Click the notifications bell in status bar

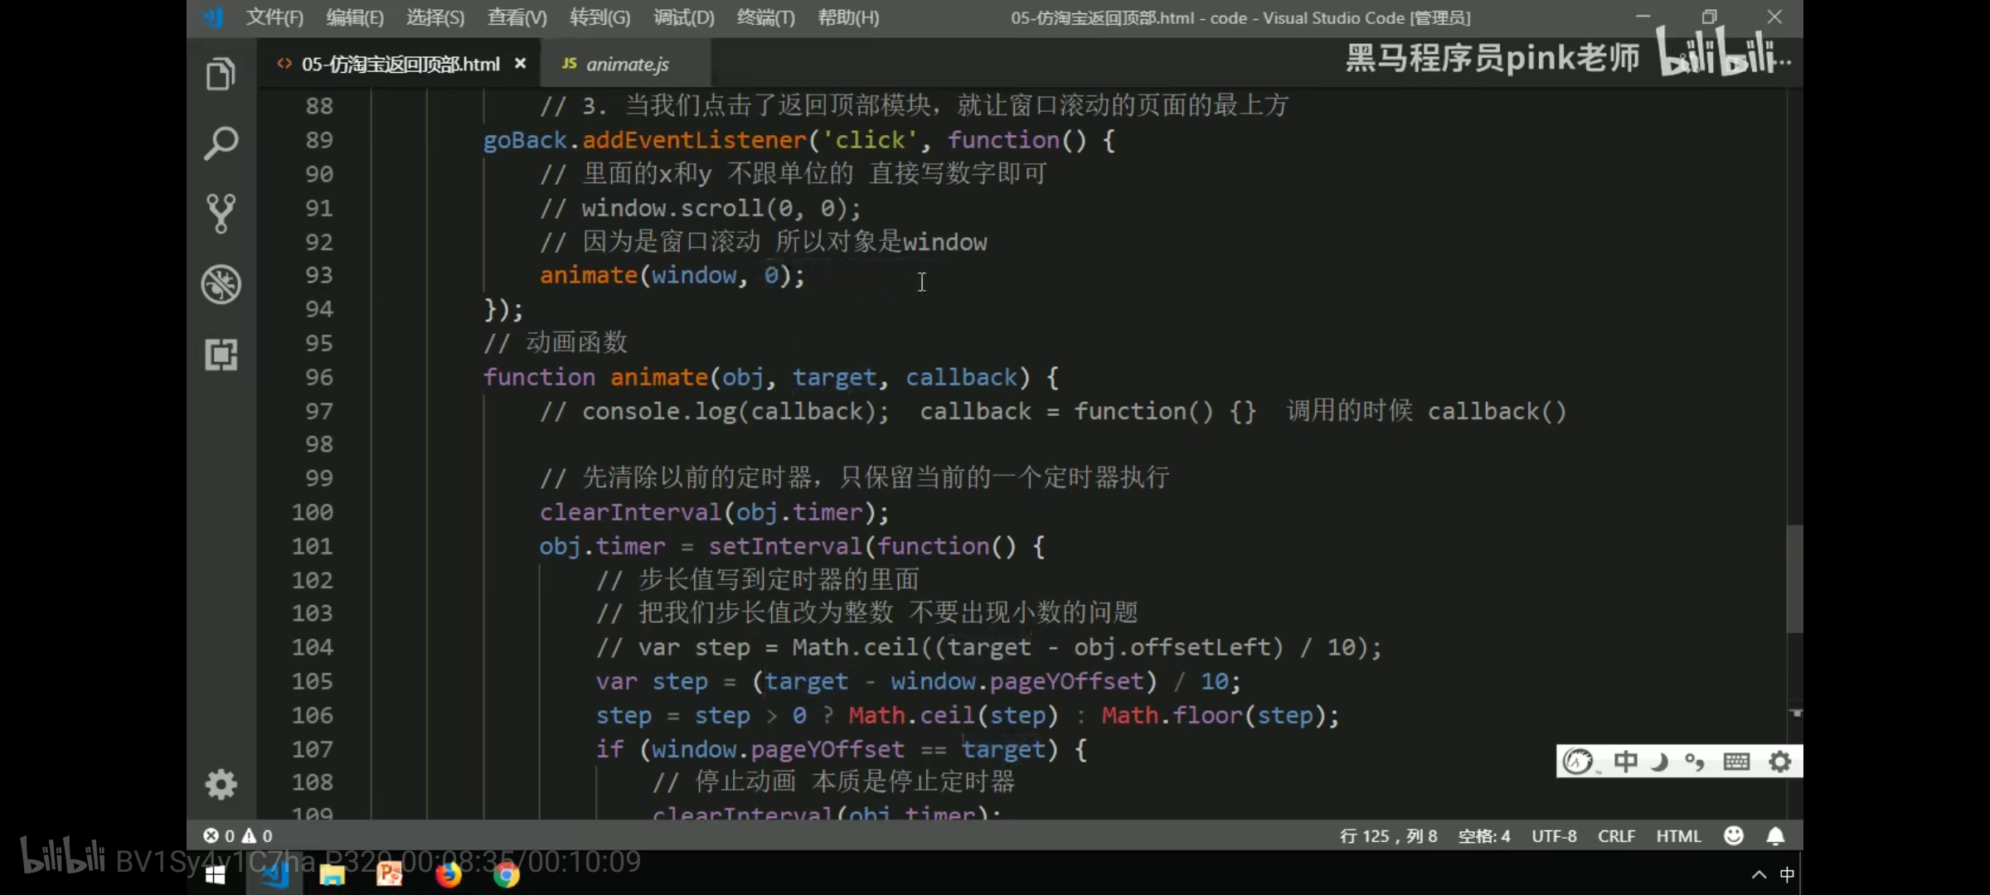coord(1775,835)
